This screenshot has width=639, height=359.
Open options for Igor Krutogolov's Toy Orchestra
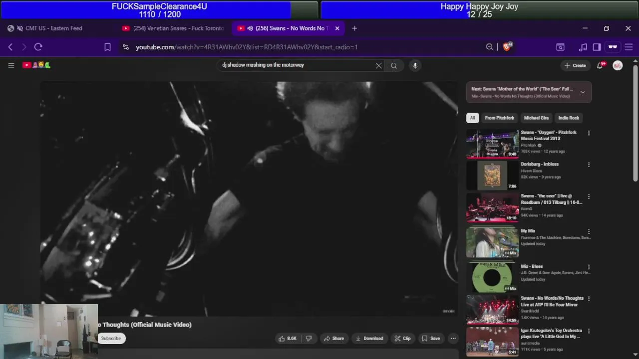(589, 331)
